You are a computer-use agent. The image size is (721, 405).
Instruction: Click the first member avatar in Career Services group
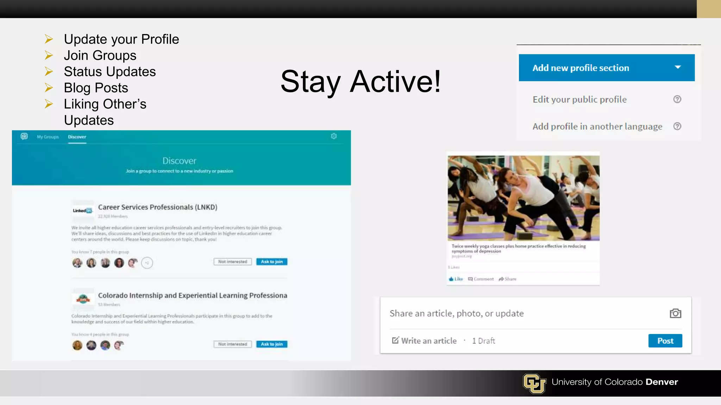[x=77, y=263]
